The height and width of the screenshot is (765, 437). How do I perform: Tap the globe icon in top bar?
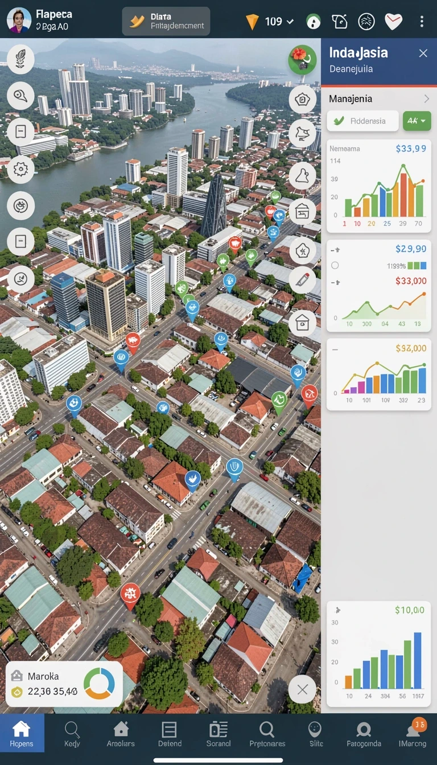click(x=366, y=22)
